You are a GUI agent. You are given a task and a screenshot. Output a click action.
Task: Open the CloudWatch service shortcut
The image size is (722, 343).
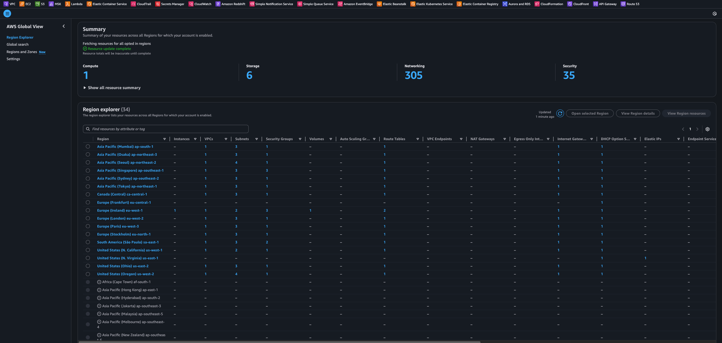(x=191, y=4)
